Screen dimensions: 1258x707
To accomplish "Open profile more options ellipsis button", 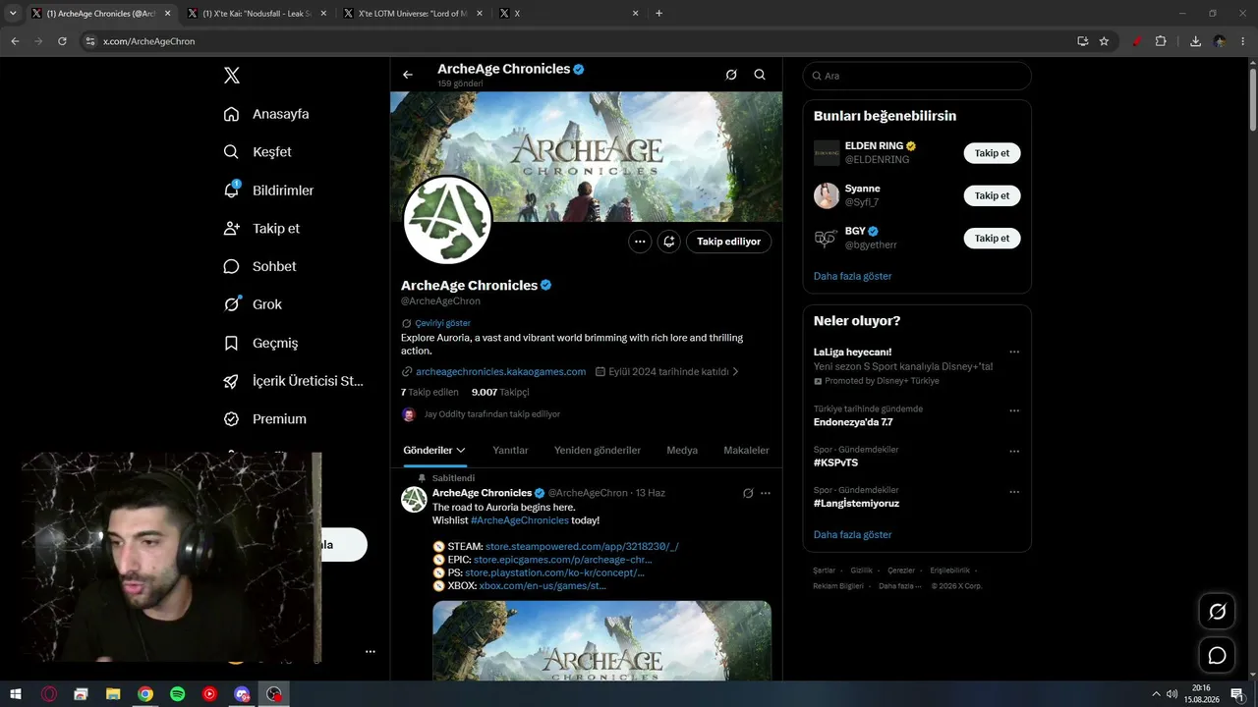I will 640,242.
